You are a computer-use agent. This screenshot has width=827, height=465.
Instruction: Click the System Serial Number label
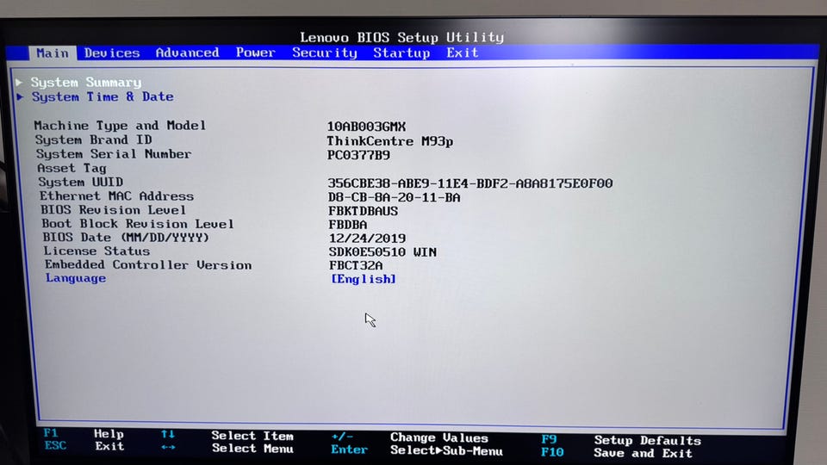coord(114,154)
